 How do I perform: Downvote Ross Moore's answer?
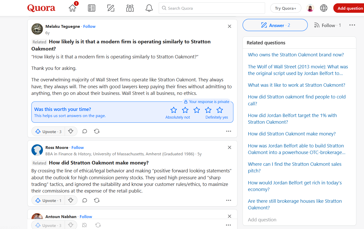pyautogui.click(x=71, y=200)
